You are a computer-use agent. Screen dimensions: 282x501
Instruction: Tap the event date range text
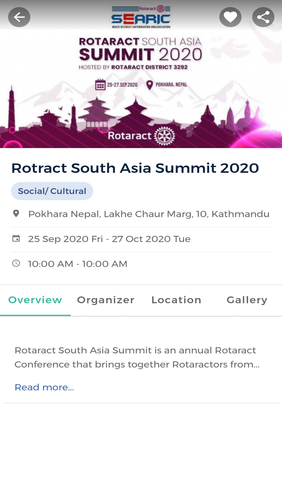(x=109, y=239)
